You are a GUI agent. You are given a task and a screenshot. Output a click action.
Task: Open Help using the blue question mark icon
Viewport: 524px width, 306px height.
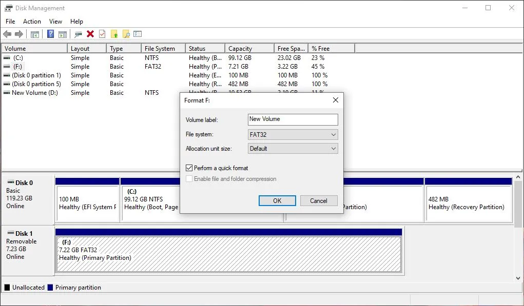pyautogui.click(x=50, y=34)
